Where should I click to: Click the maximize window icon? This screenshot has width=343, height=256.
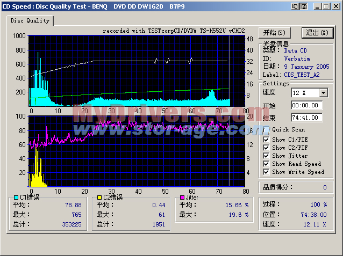click(326, 6)
